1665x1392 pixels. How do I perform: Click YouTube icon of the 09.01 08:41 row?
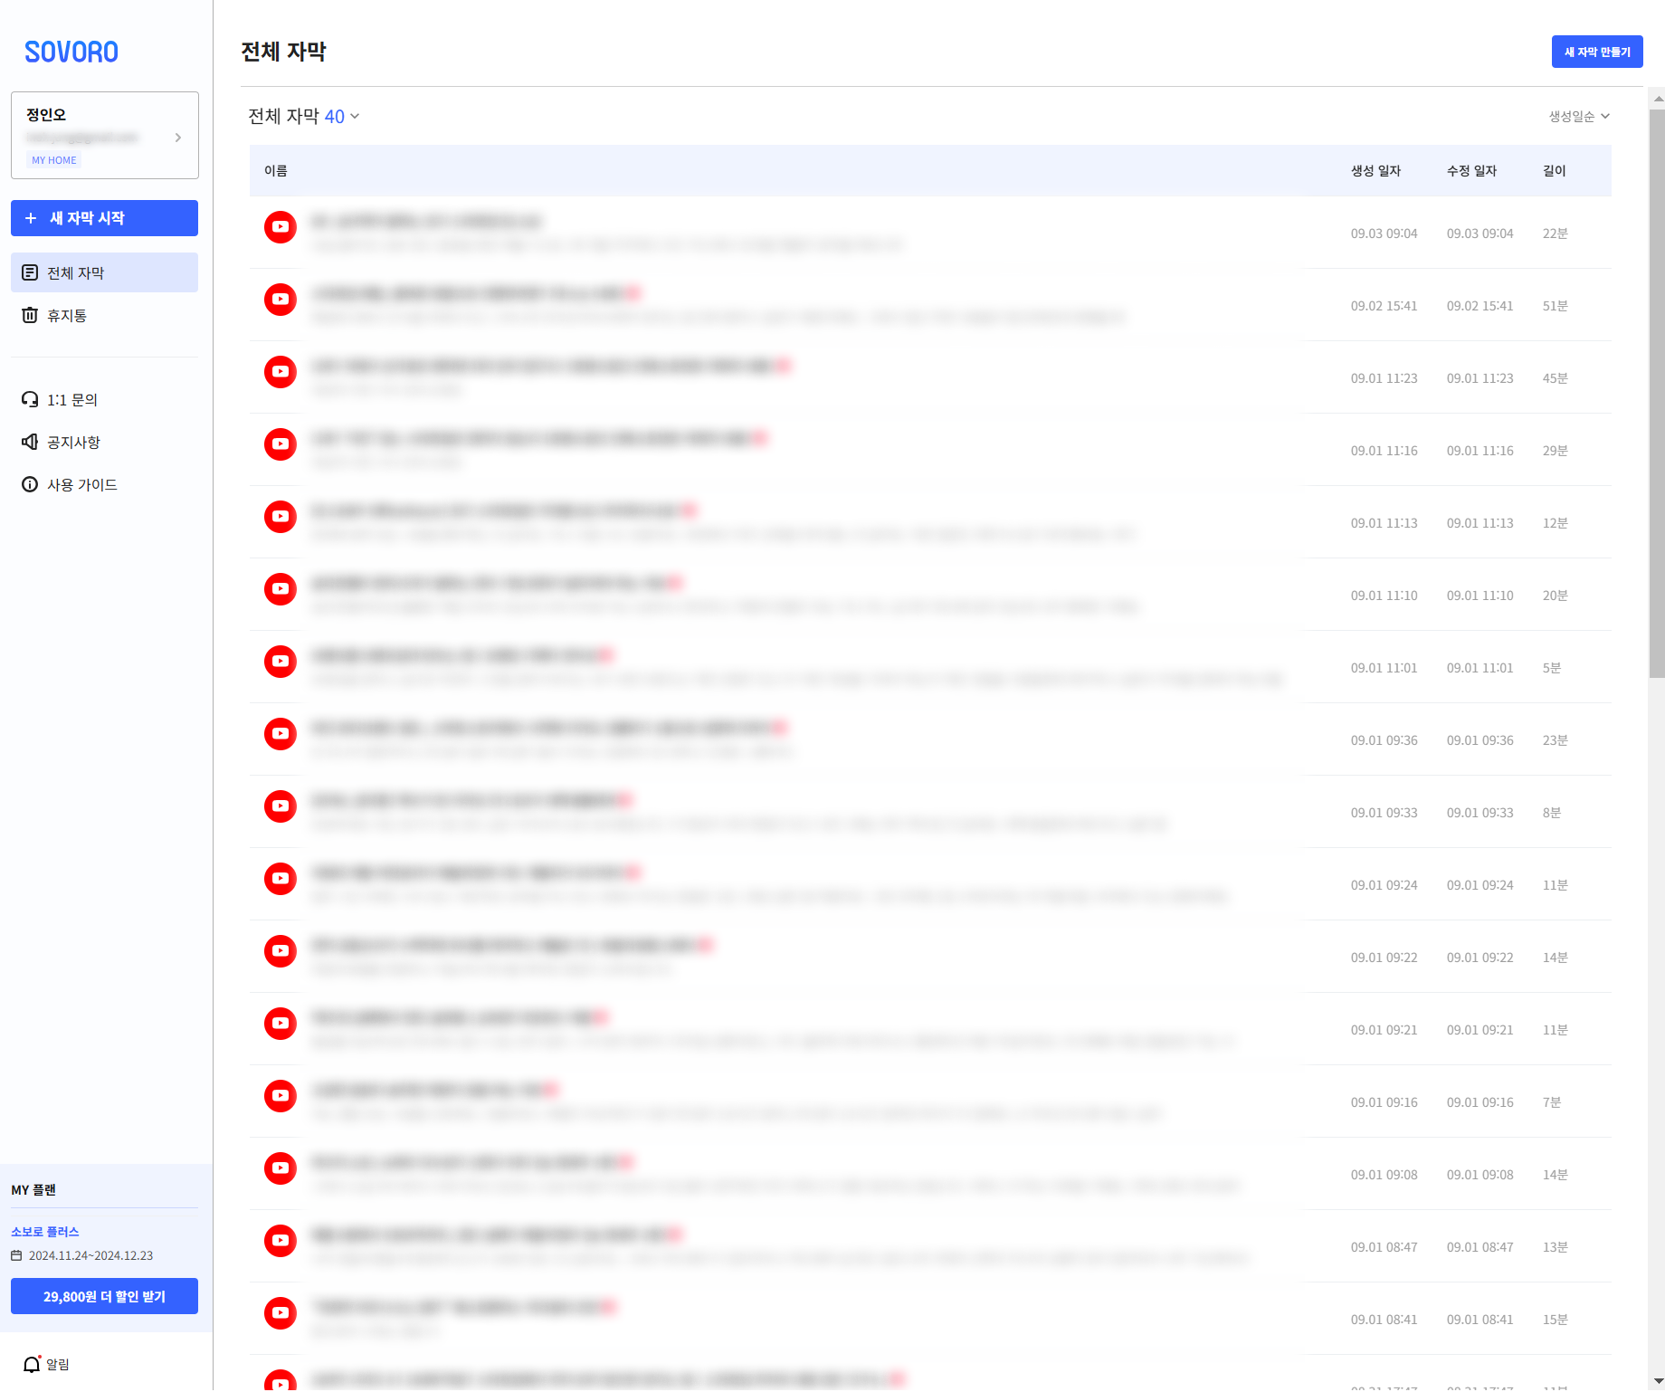(x=281, y=1313)
